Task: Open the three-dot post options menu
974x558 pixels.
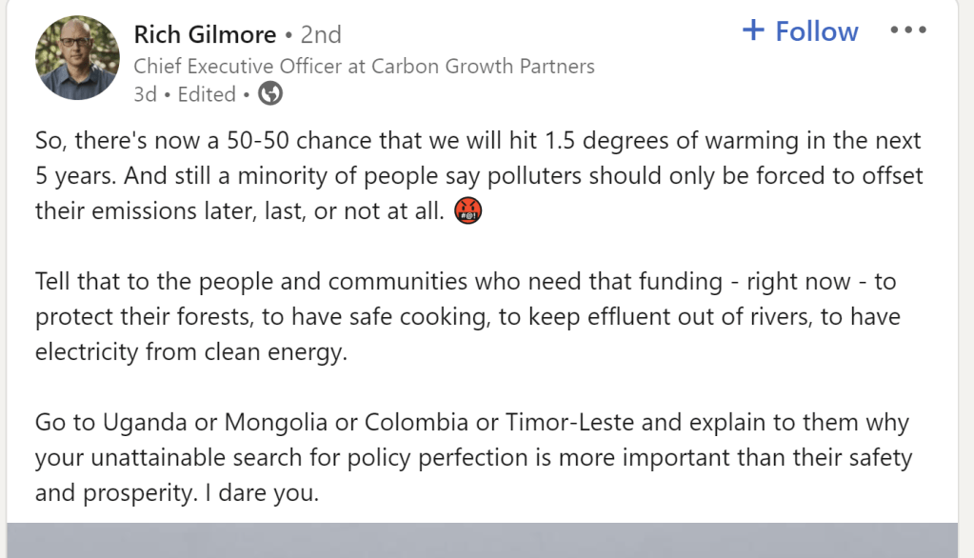Action: [907, 30]
